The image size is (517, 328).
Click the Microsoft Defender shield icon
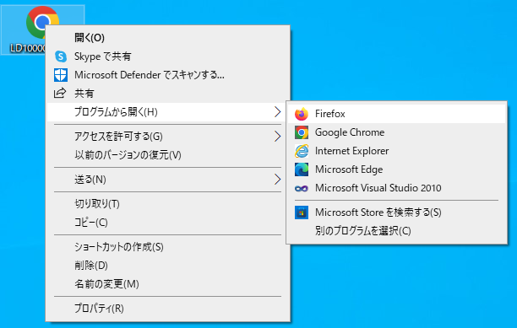[x=61, y=75]
